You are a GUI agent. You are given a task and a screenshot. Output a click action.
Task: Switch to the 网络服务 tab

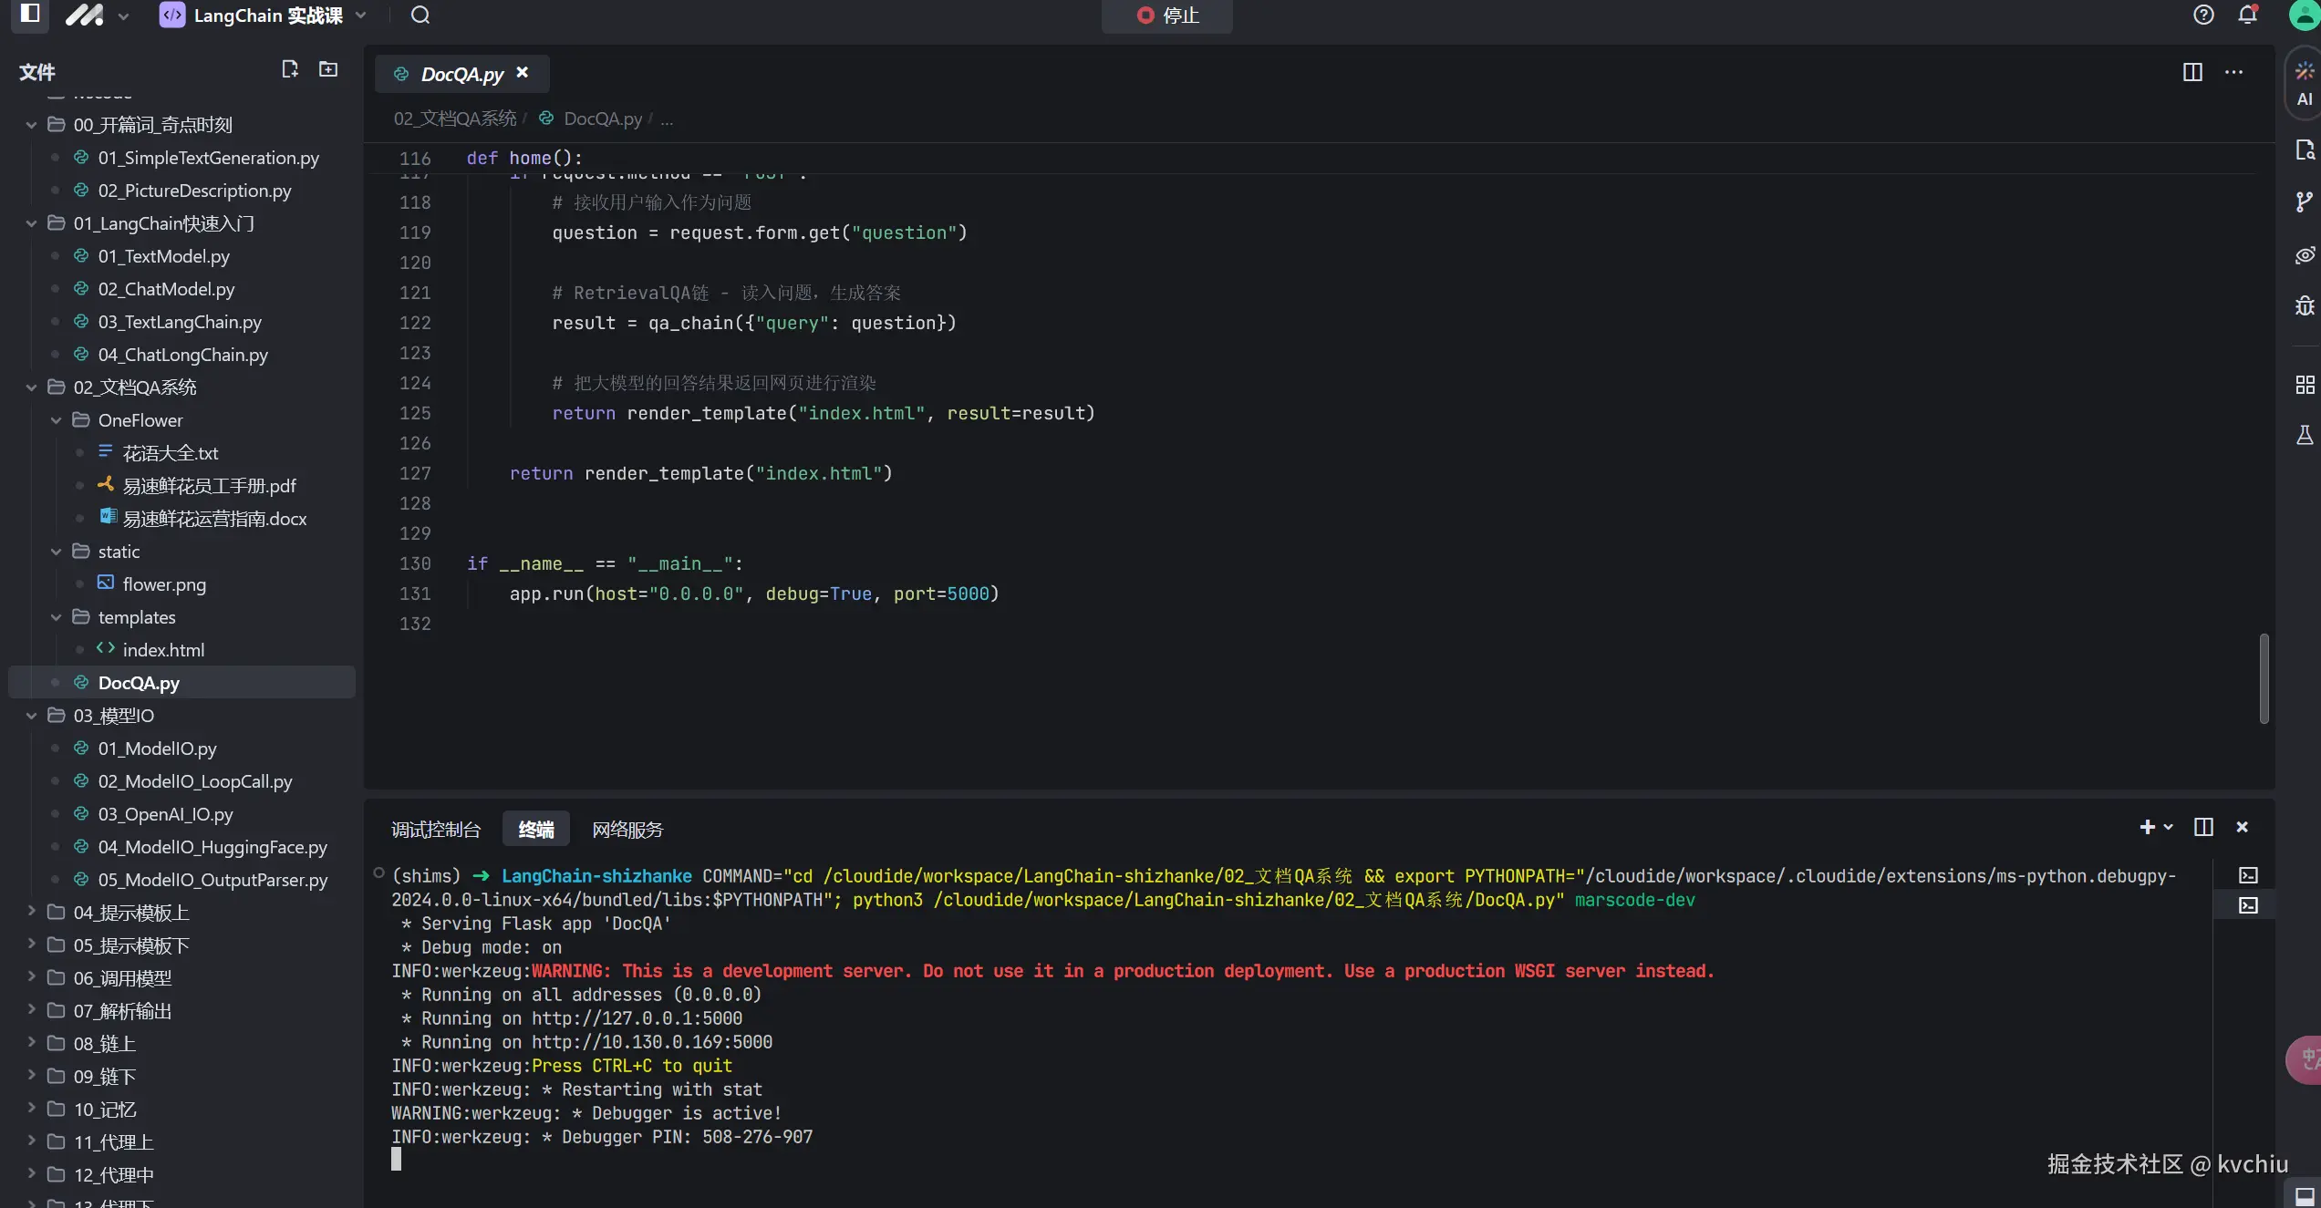(x=627, y=830)
